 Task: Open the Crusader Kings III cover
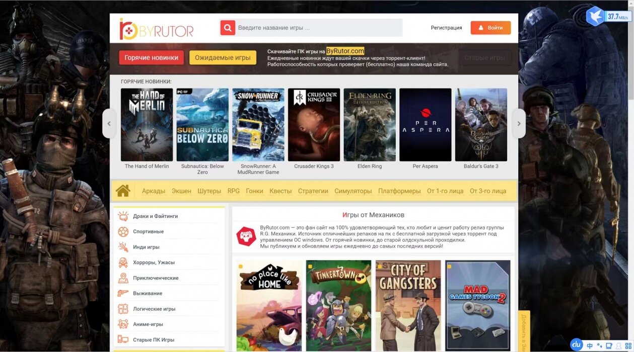[314, 125]
